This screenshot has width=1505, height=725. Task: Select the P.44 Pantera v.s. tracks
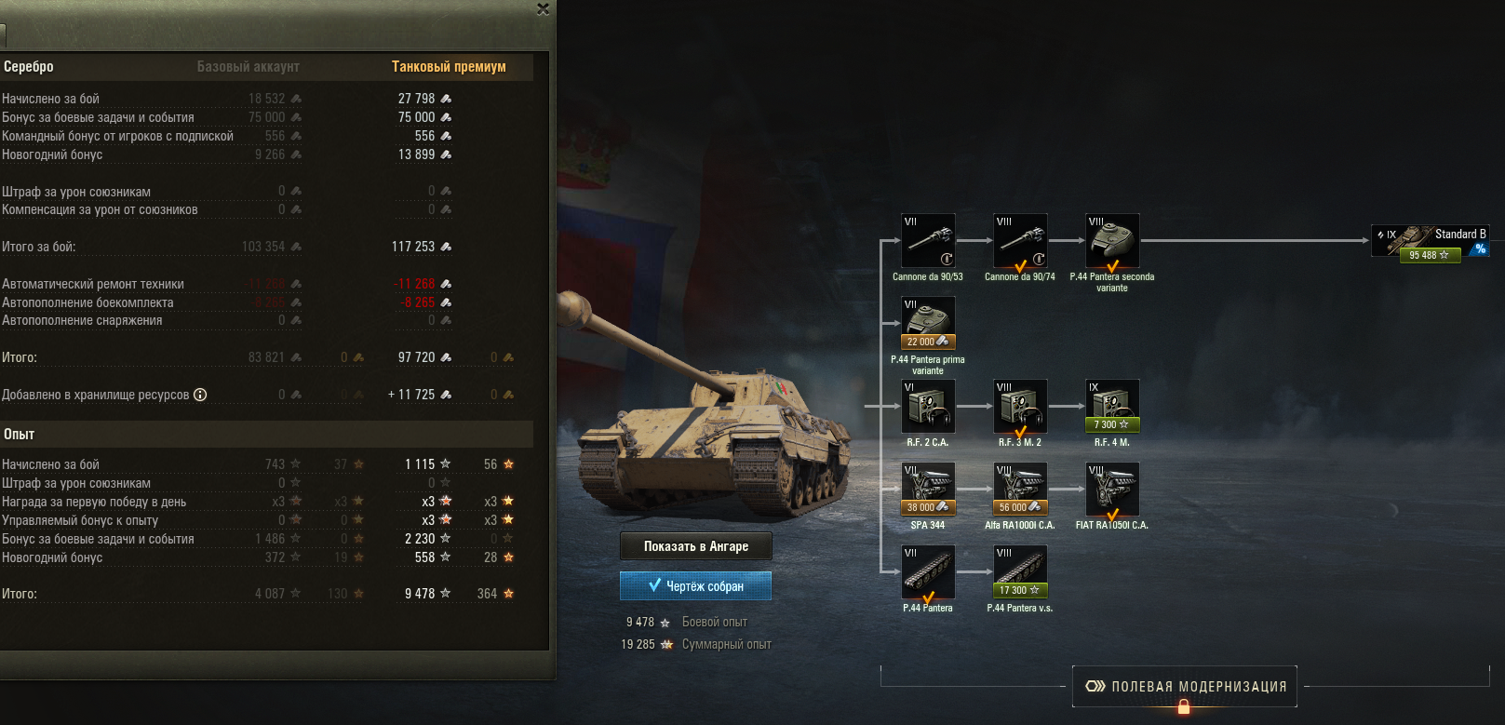point(1020,572)
